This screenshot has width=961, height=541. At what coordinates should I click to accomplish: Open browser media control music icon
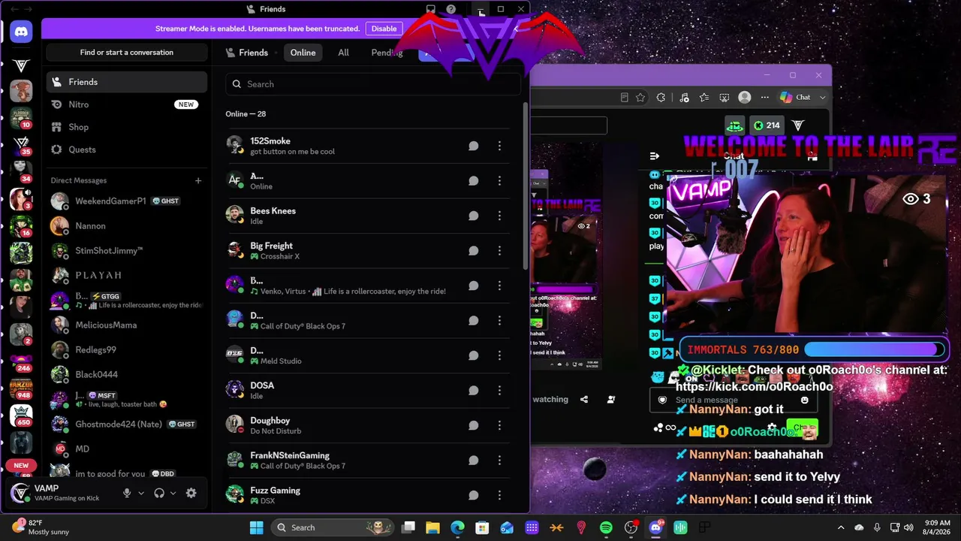[x=684, y=97]
